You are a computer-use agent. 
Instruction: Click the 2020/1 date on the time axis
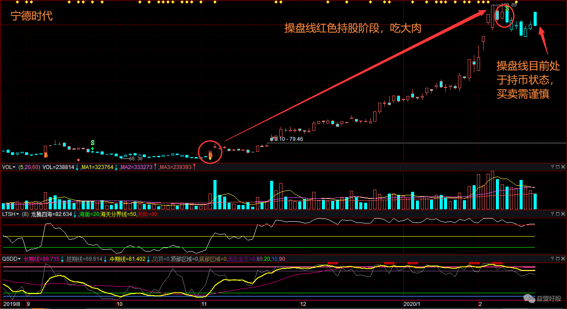[412, 304]
